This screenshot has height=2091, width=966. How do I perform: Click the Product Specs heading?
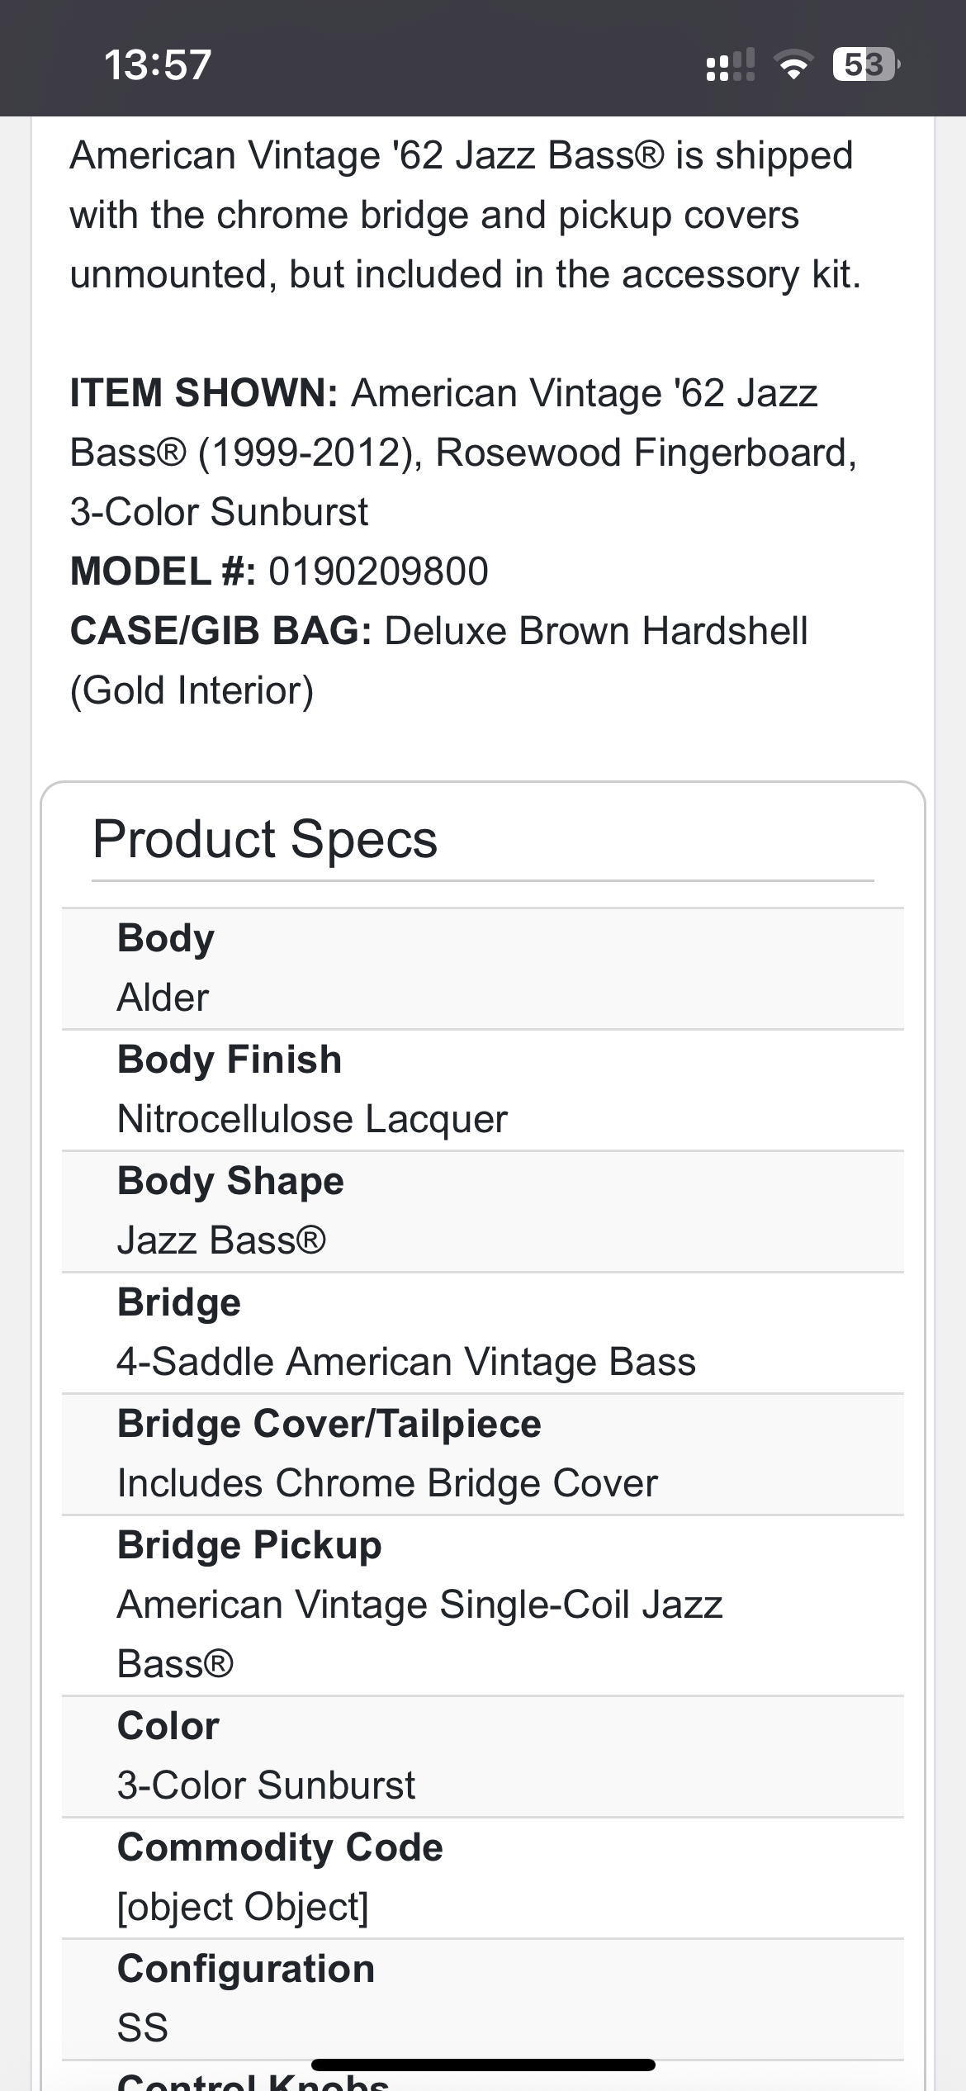pos(264,839)
